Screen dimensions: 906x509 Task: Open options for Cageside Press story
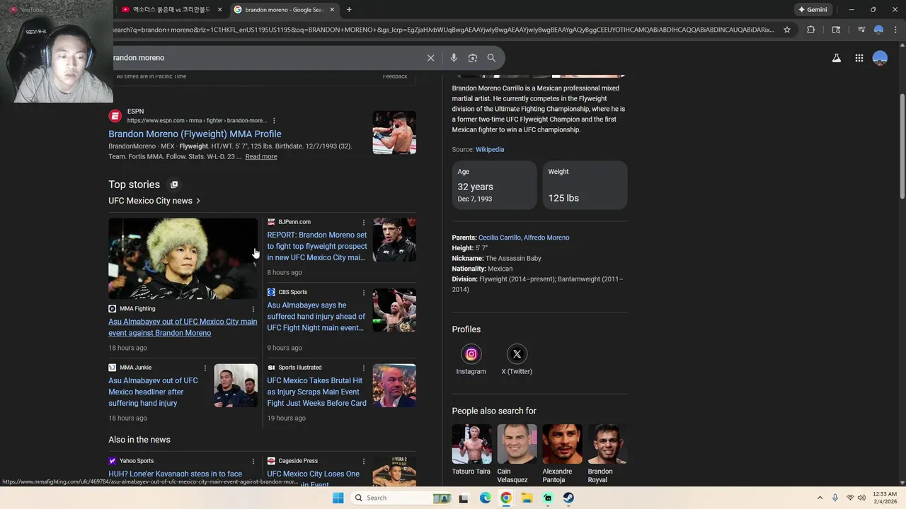click(x=364, y=461)
